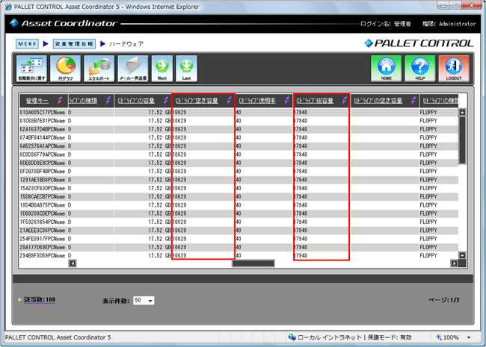Jump to the Last page icon

tap(187, 69)
